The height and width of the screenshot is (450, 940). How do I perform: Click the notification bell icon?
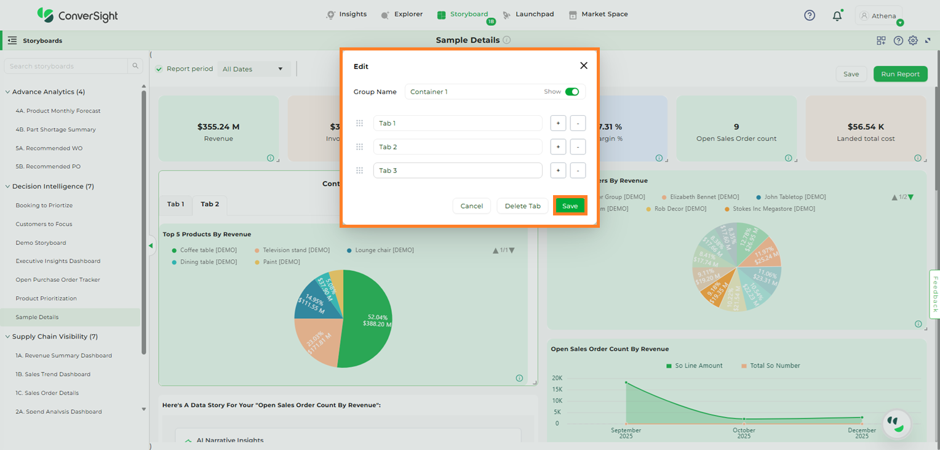(x=837, y=16)
